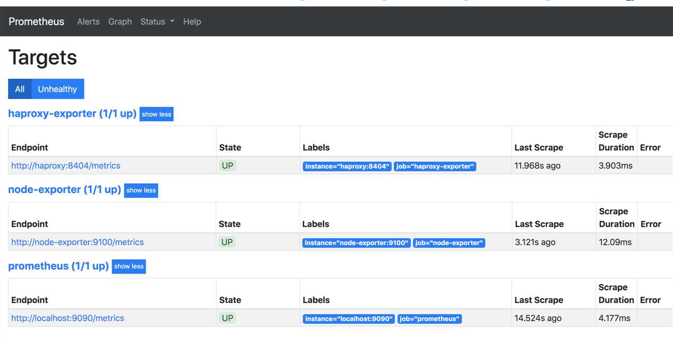Click the prometheus (1/1 up) heading

tap(59, 266)
